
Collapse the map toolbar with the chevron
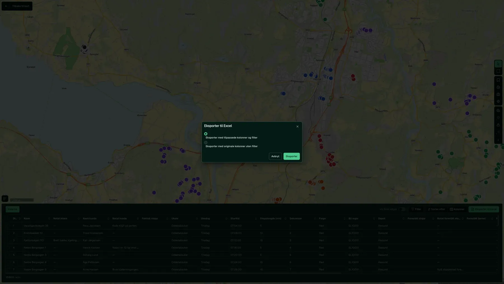tap(498, 140)
